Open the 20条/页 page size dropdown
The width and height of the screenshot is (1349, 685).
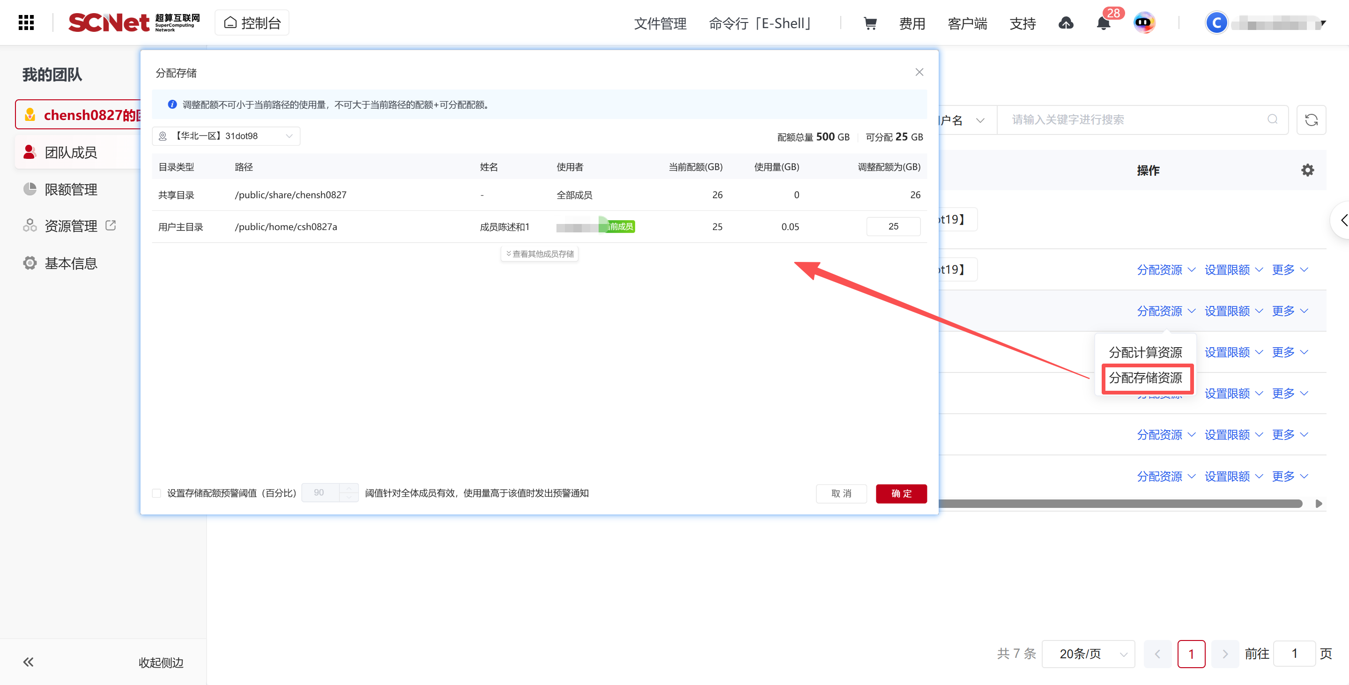pos(1088,654)
